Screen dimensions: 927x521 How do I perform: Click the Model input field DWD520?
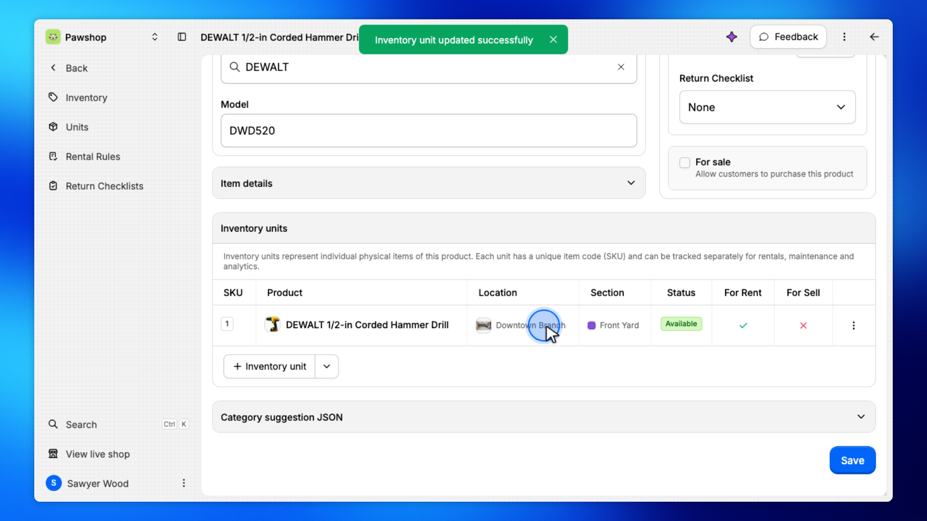(429, 130)
